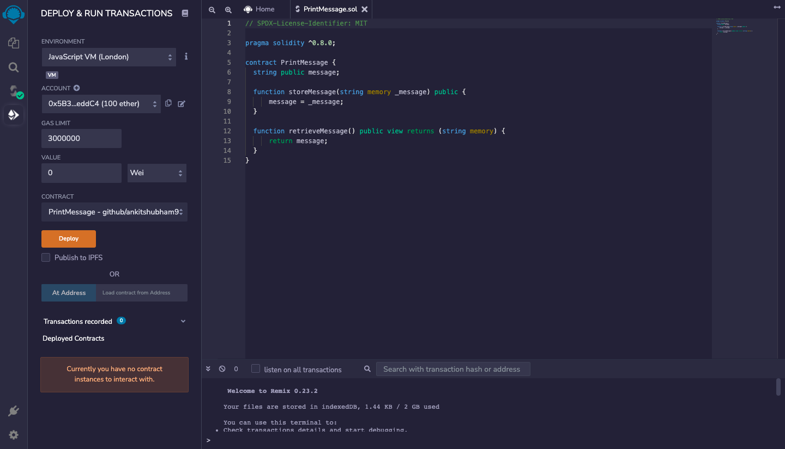This screenshot has width=785, height=449.
Task: Focus the Value amount input field
Action: pyautogui.click(x=81, y=173)
